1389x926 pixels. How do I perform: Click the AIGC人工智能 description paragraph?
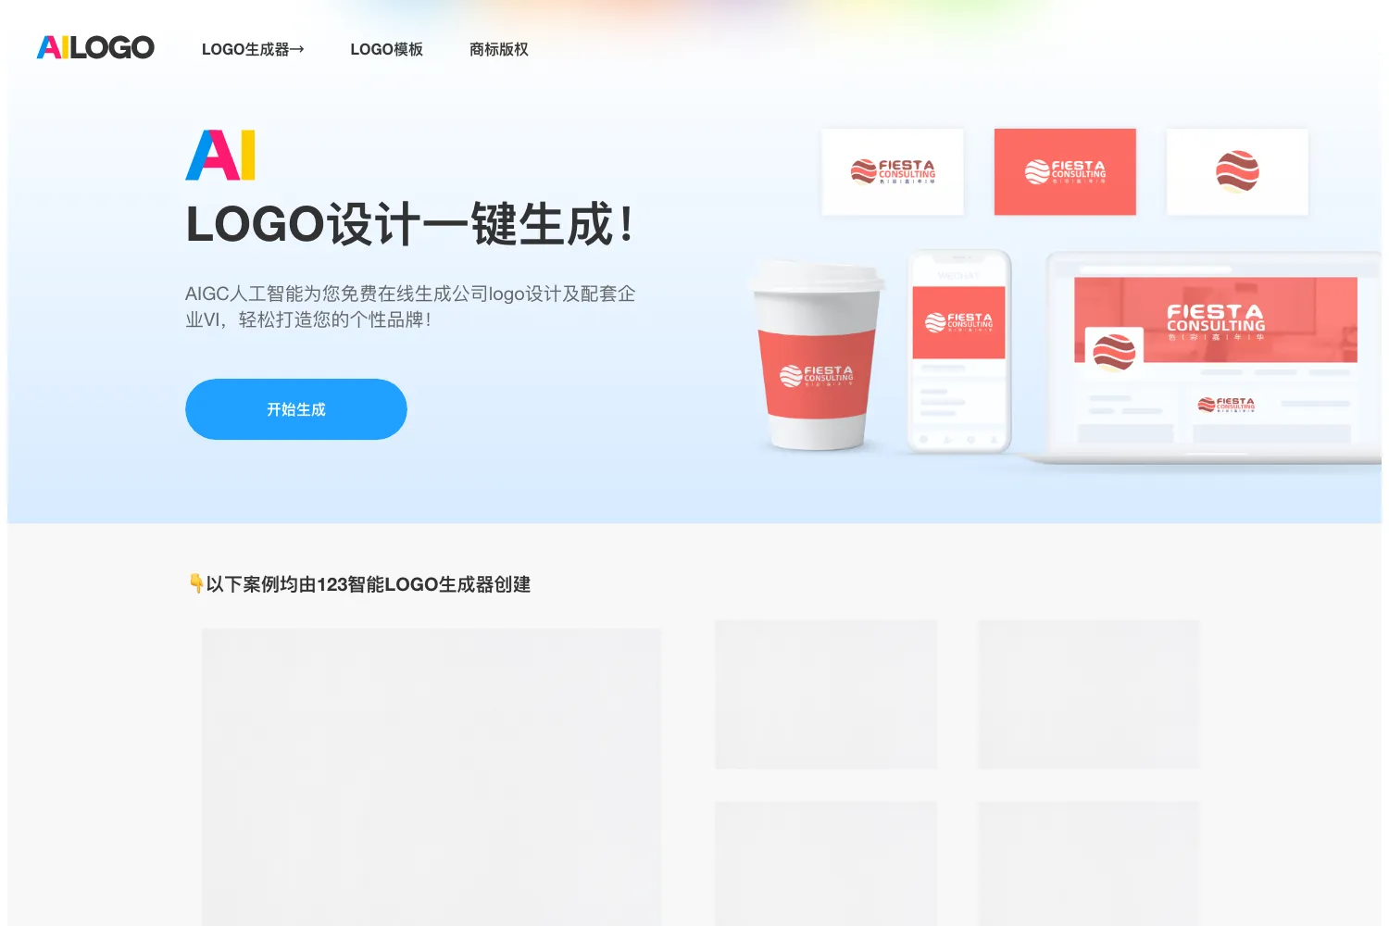(410, 307)
